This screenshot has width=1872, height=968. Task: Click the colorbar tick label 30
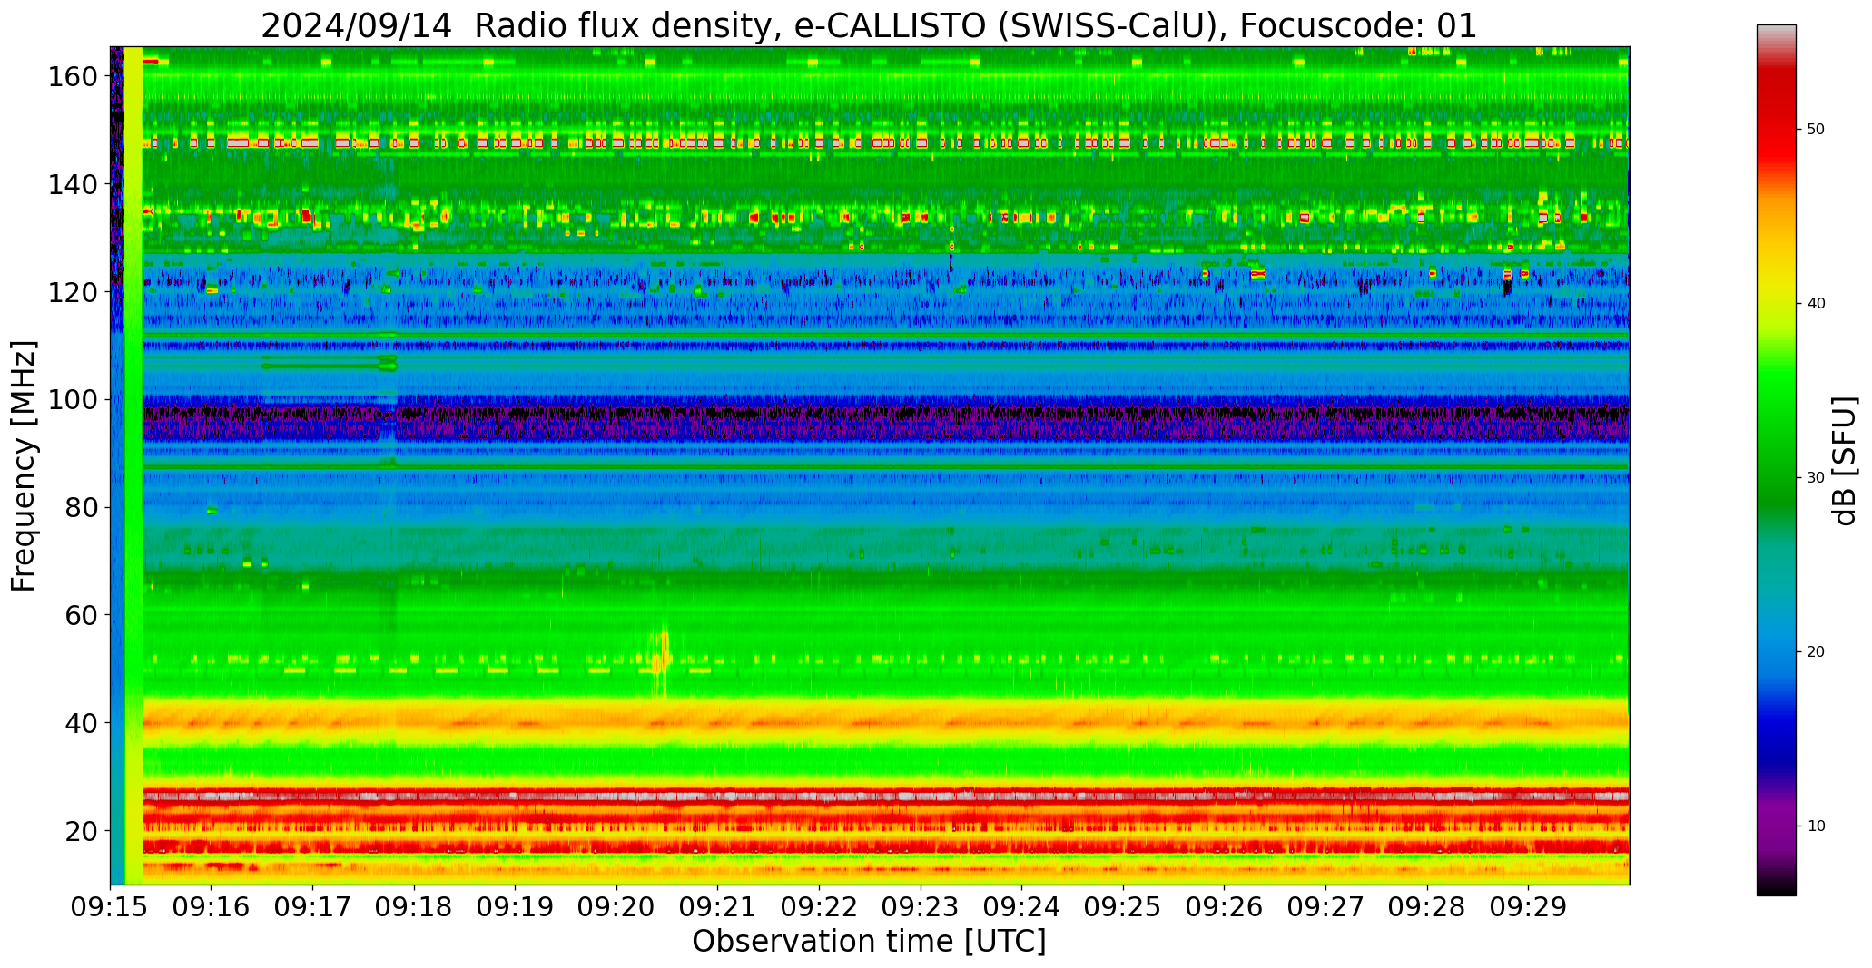pos(1816,478)
